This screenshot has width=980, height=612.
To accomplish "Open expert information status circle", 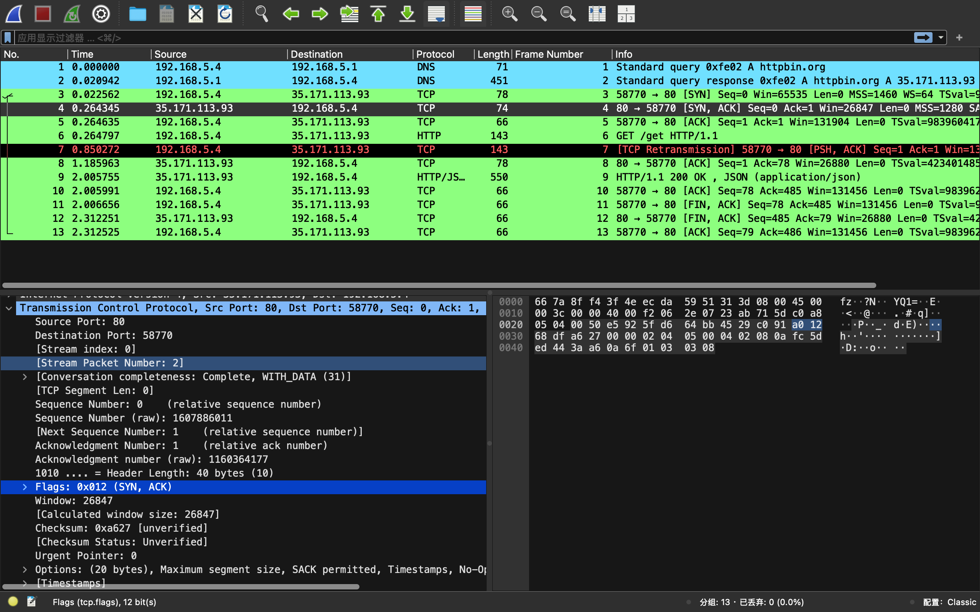I will (13, 601).
